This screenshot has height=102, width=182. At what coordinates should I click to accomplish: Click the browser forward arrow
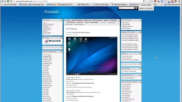click(5, 1)
